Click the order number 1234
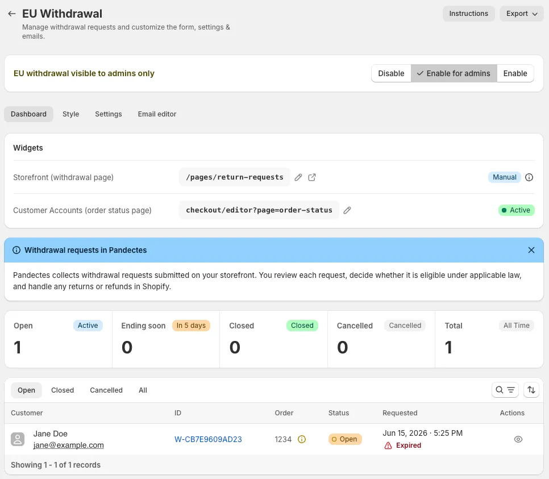The image size is (549, 479). [283, 439]
